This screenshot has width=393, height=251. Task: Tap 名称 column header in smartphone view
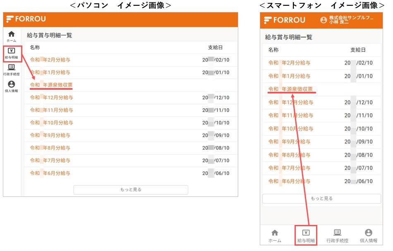(273, 50)
